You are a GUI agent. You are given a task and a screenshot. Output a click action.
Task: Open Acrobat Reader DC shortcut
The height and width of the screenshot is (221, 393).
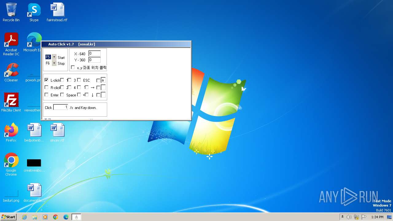click(x=11, y=44)
